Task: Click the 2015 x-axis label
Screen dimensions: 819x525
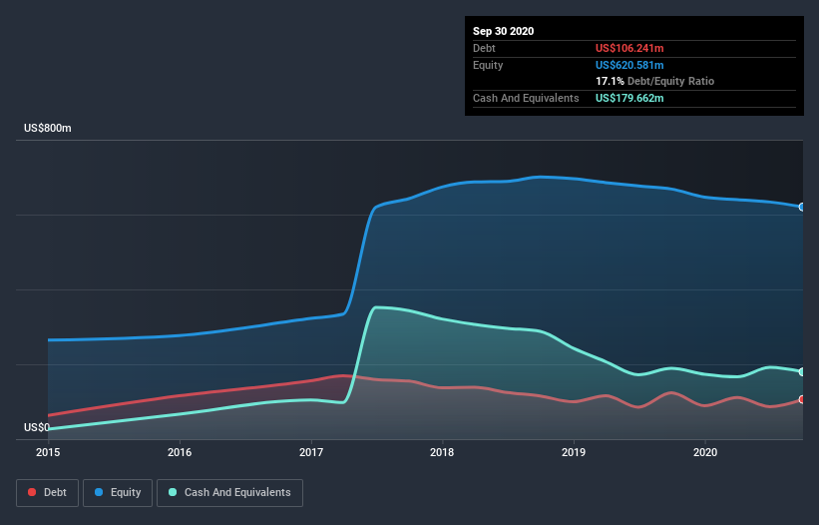Action: (48, 452)
